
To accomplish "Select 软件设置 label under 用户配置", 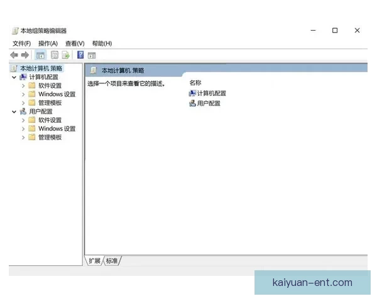I will pyautogui.click(x=50, y=120).
